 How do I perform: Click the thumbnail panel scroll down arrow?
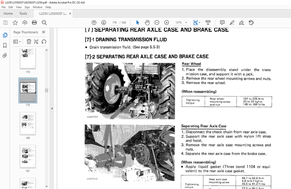(46, 186)
